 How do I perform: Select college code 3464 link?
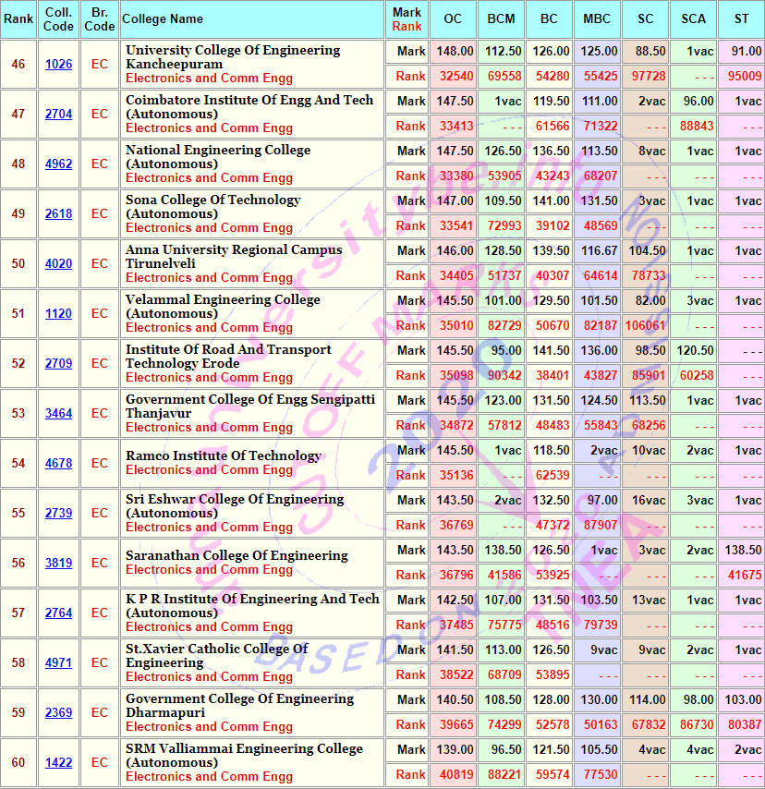[x=58, y=414]
